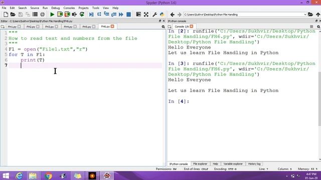Start debugging the file
321x180 pixels.
pos(91,14)
